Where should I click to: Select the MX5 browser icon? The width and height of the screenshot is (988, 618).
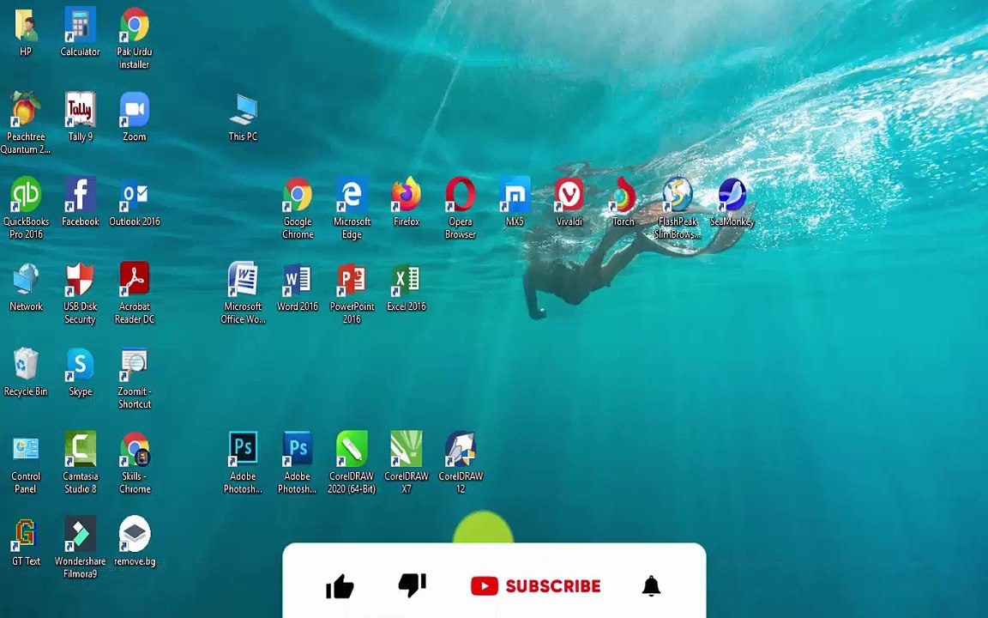pos(515,195)
